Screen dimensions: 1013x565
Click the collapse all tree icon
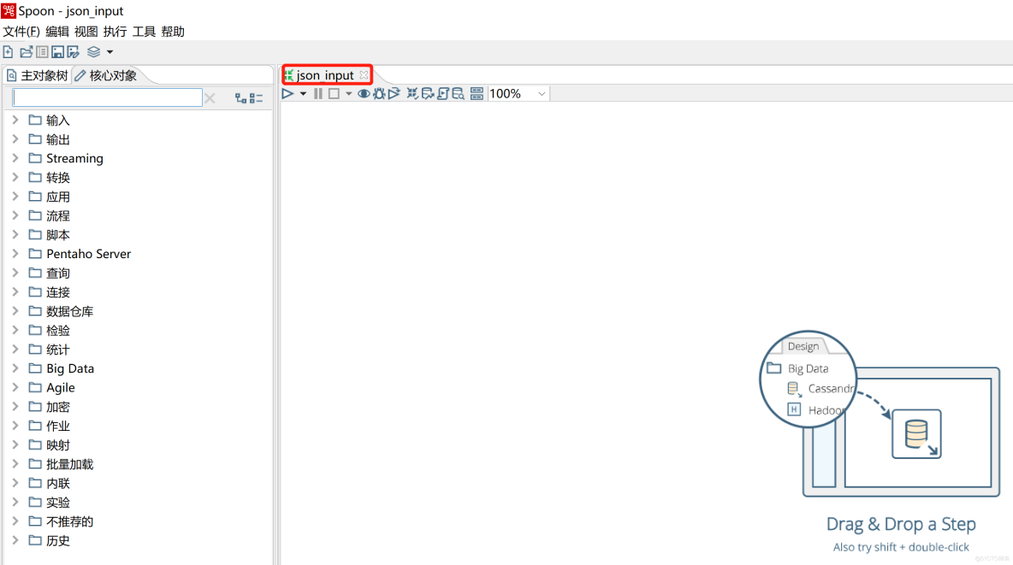(x=257, y=98)
